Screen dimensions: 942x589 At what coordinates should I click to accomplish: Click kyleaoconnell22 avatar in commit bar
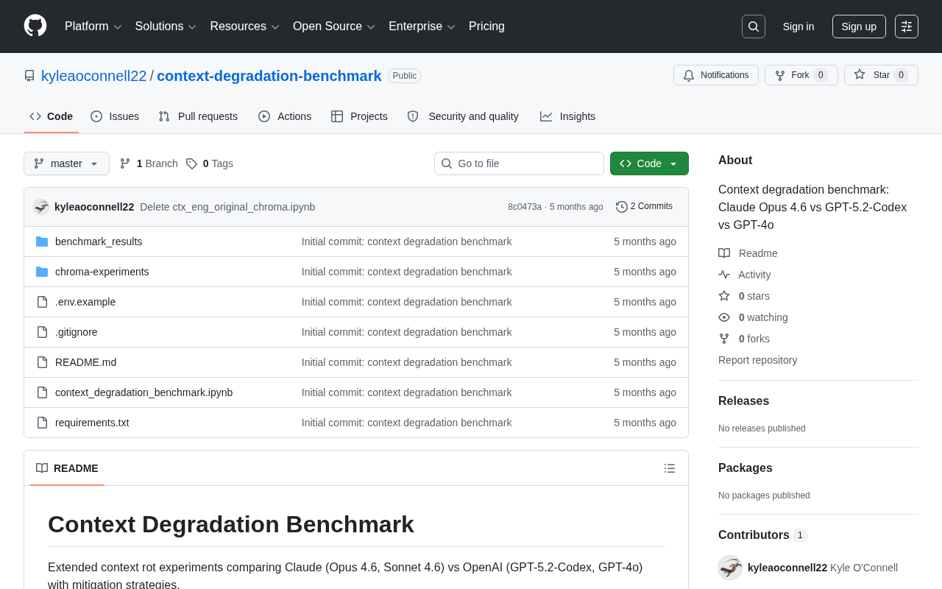point(41,207)
